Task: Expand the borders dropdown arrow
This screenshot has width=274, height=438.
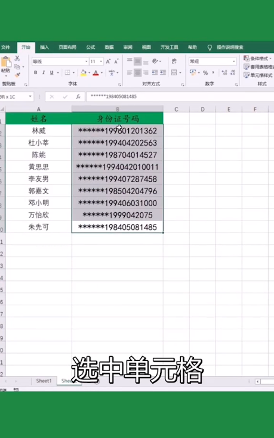Action: [x=73, y=73]
